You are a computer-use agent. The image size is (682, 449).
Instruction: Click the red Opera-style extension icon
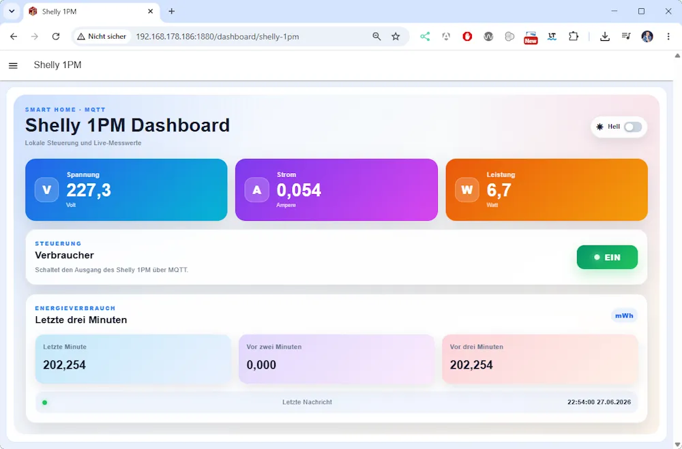(467, 37)
